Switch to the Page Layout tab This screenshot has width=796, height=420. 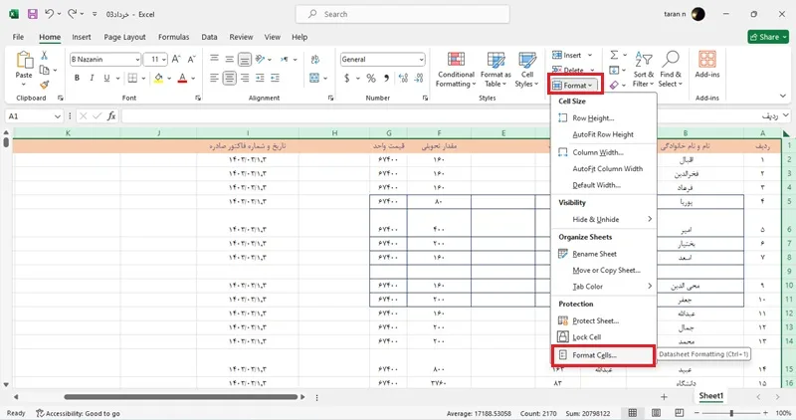(x=124, y=37)
